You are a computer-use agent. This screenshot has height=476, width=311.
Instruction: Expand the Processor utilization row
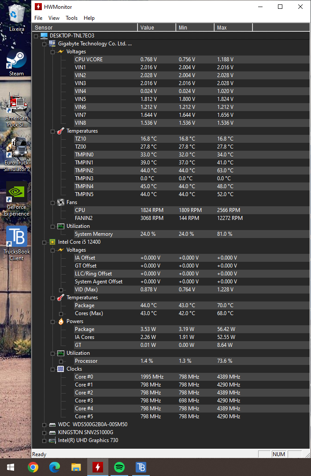coord(61,361)
